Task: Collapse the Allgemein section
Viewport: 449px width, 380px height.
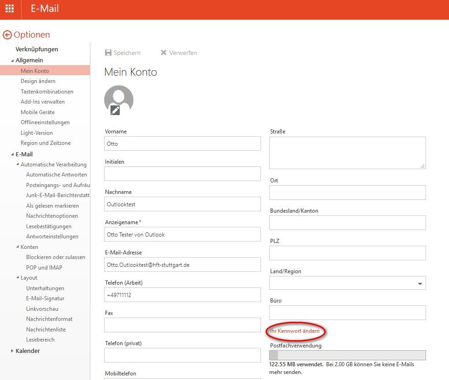Action: click(12, 61)
